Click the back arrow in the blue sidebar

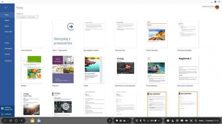click(x=6, y=8)
